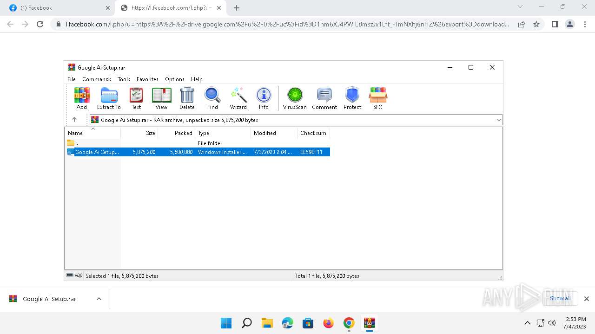Open the Help menu
The image size is (595, 334).
coord(197,79)
